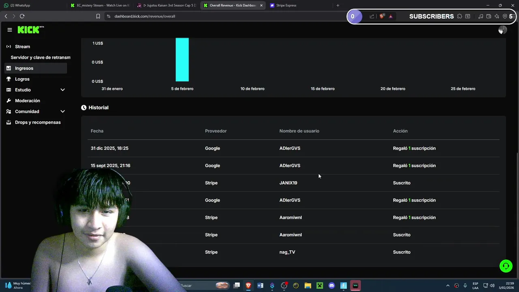Click the Nombre de usuario column header

click(x=299, y=131)
